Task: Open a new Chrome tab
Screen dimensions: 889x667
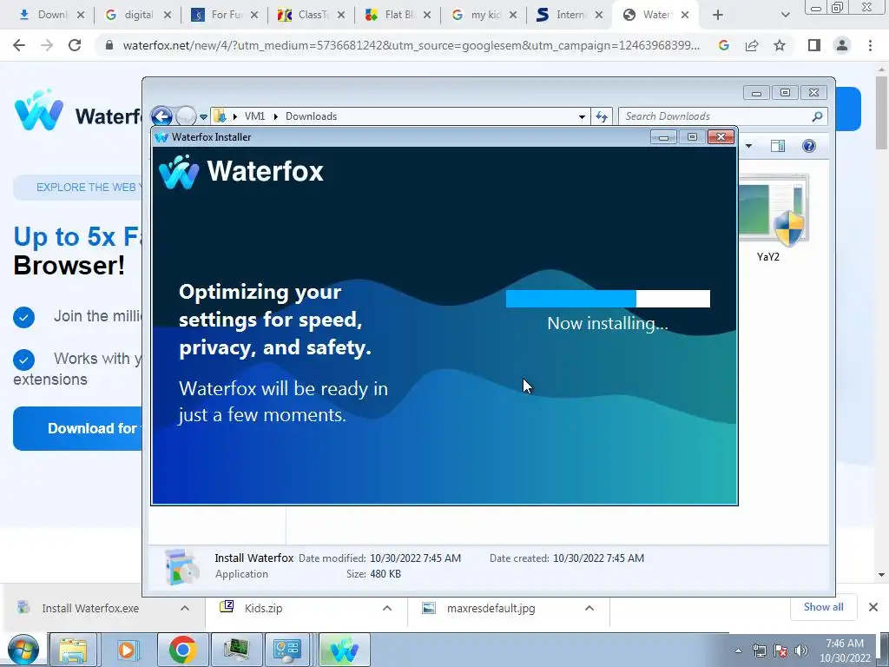Action: 718,16
